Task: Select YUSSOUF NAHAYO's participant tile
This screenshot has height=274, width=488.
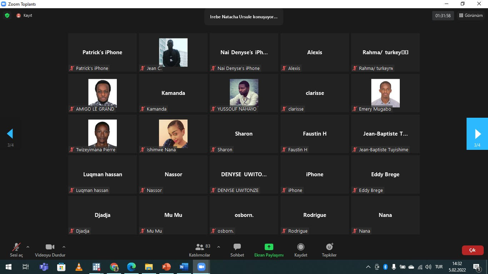Action: [x=244, y=93]
